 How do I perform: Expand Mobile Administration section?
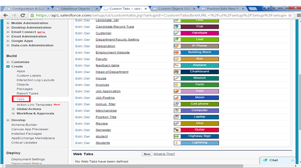click(x=8, y=23)
